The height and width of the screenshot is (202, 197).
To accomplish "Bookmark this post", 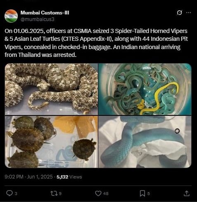I will pos(142,193).
